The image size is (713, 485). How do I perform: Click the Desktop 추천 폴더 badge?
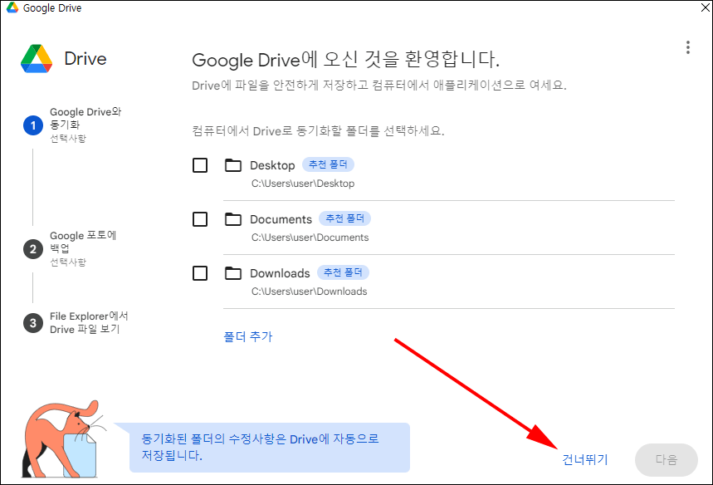[328, 164]
